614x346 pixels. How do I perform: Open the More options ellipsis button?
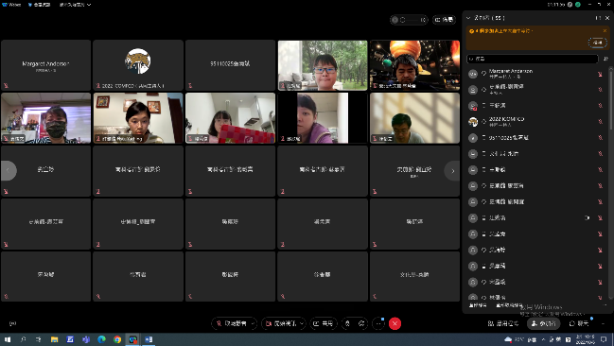[x=378, y=323]
